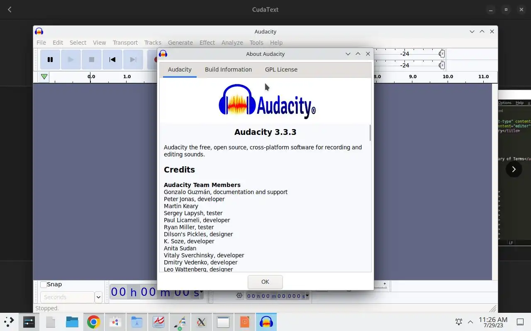Open the Tools menu

click(x=256, y=43)
